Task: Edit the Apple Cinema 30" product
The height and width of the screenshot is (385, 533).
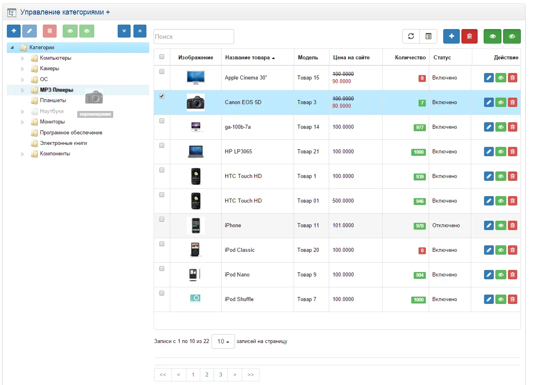Action: tap(489, 78)
